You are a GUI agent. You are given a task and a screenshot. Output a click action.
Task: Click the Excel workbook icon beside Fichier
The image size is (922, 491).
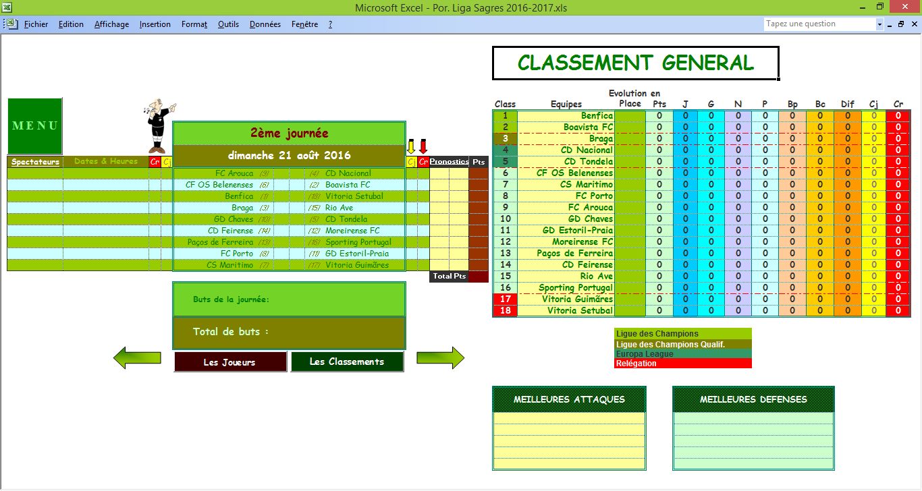11,24
